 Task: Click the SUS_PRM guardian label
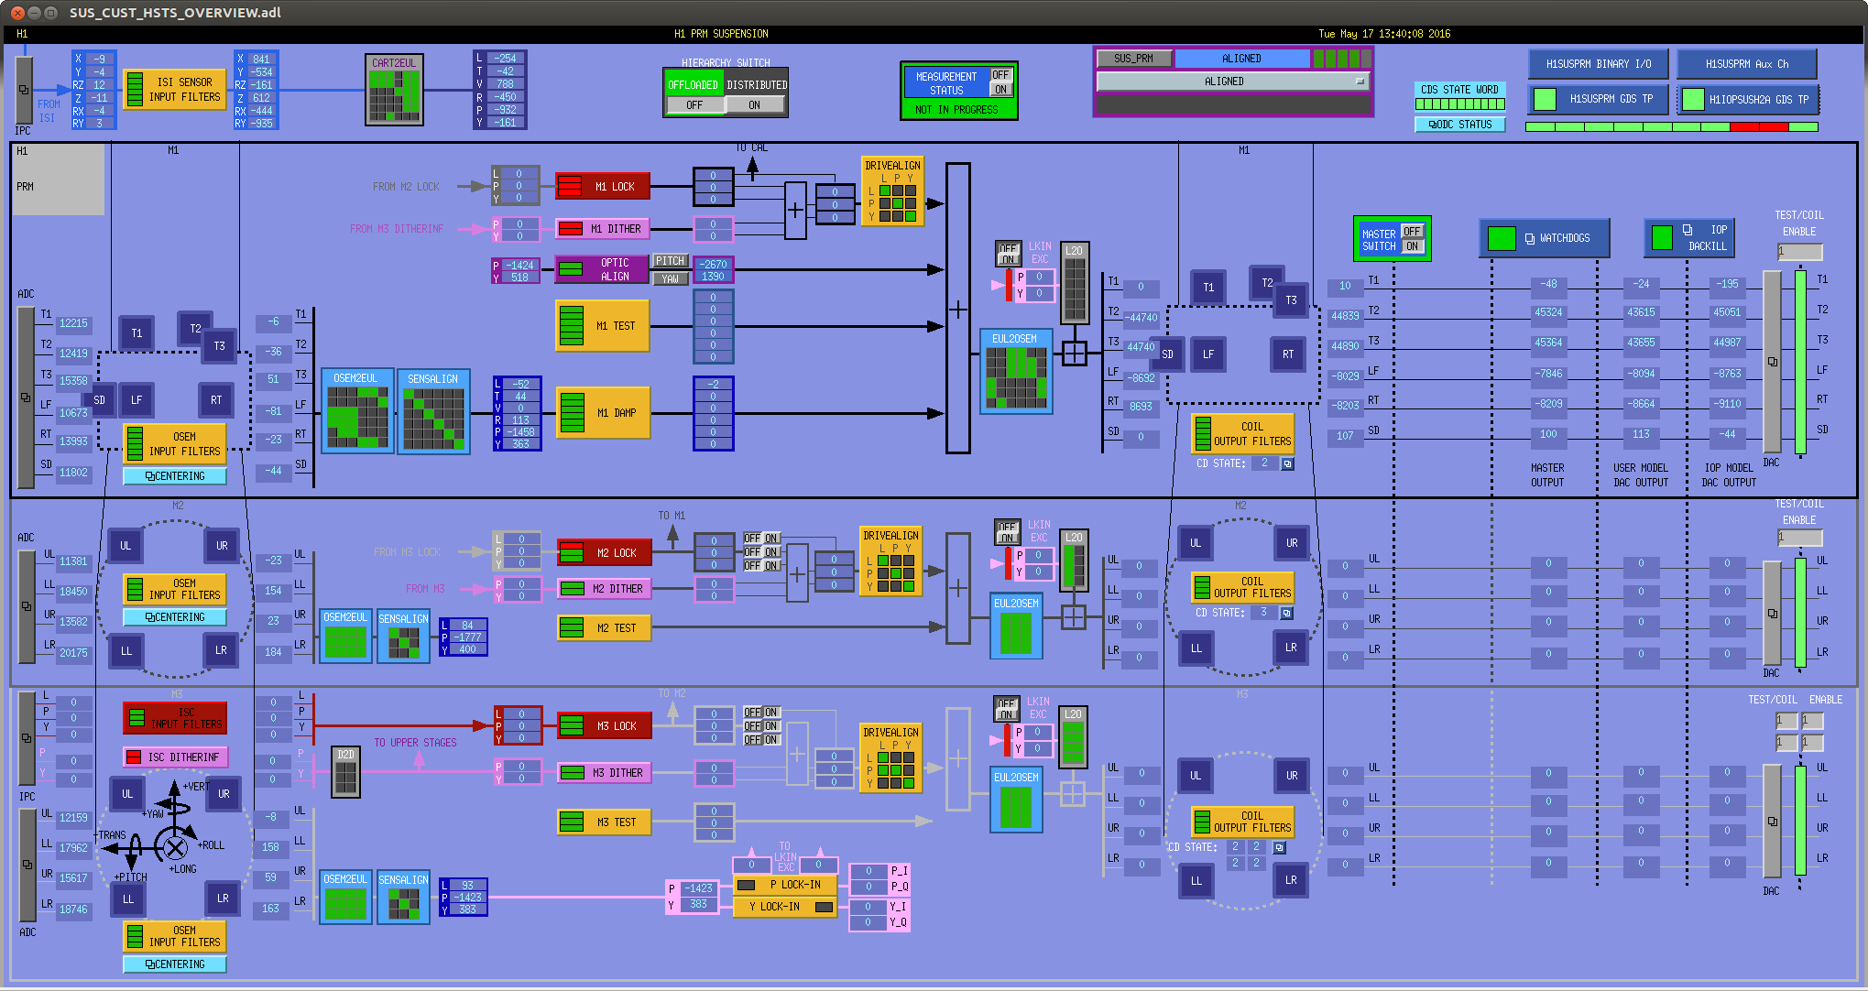1134,59
